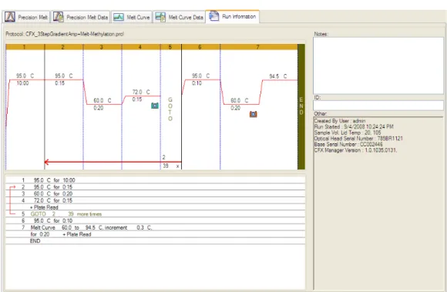447x292 pixels.
Task: Click the Optical Head Serial Number line
Action: tap(358, 139)
